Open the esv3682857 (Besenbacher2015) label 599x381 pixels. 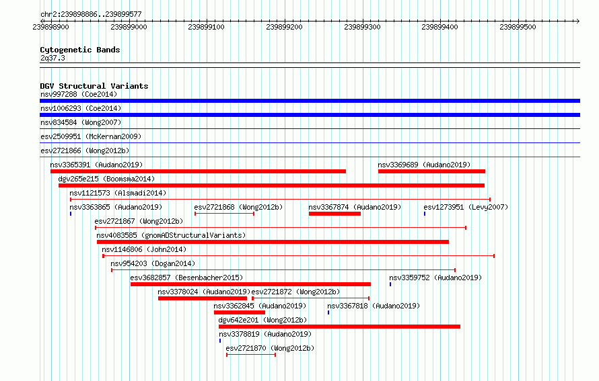point(186,278)
